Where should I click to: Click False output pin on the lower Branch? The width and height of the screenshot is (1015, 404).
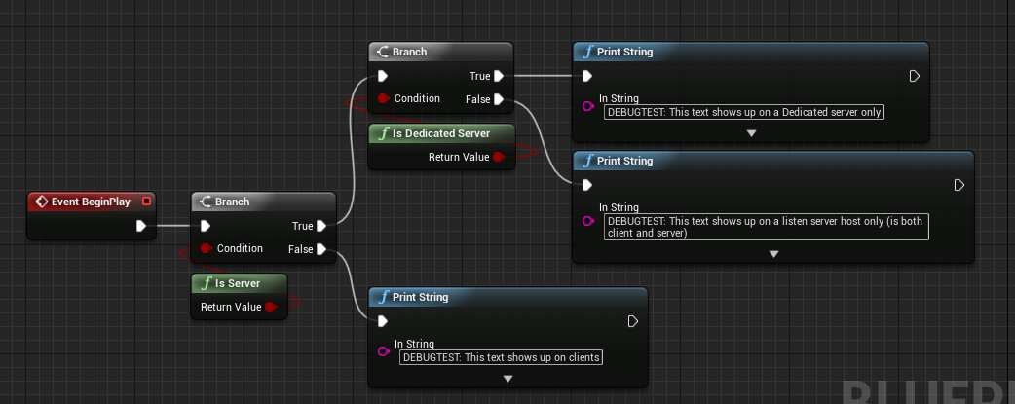[320, 249]
